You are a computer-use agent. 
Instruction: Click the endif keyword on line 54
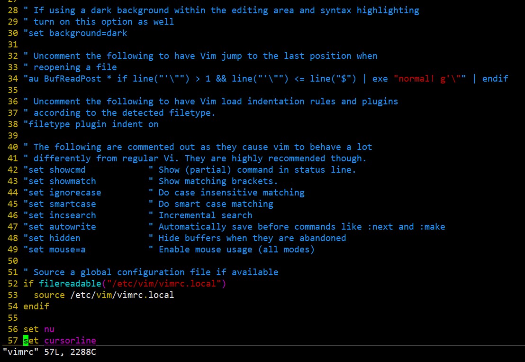click(36, 306)
